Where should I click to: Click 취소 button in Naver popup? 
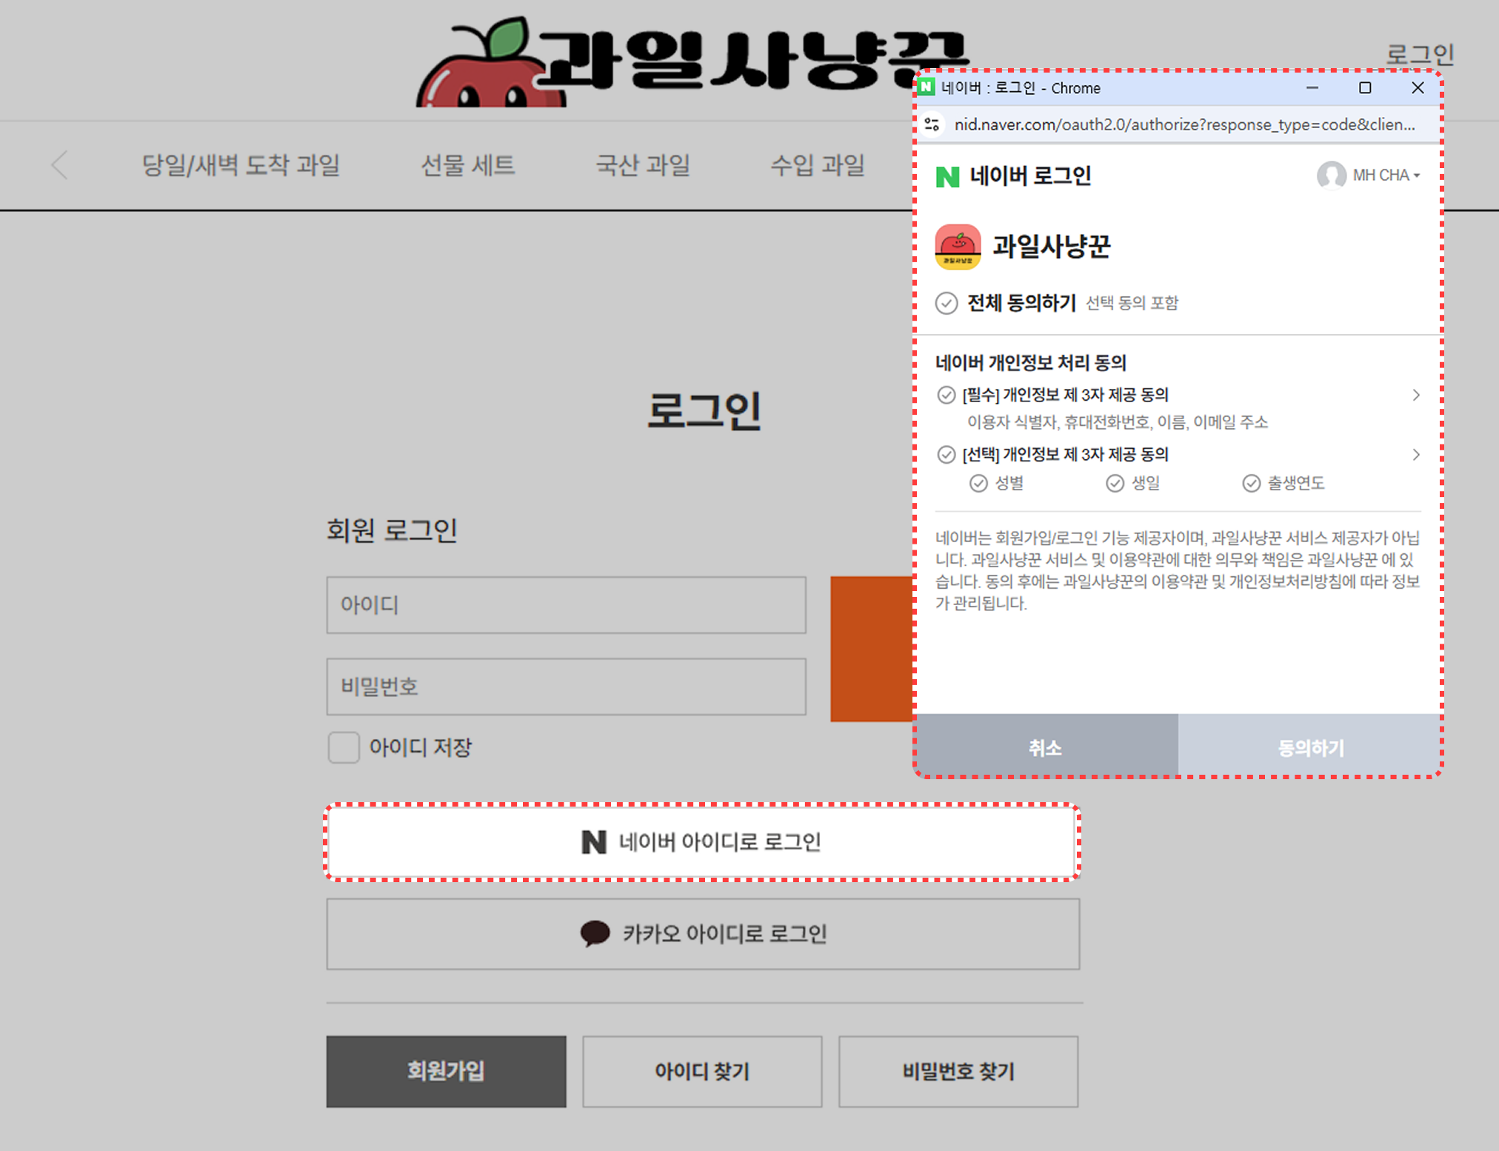click(x=1046, y=746)
